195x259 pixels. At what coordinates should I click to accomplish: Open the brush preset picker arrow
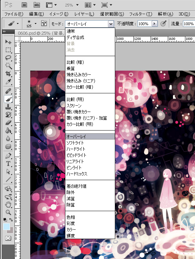(35, 24)
